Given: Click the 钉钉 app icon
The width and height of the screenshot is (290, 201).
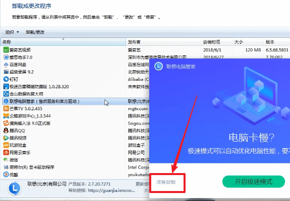Looking at the screenshot, I should pyautogui.click(x=6, y=79).
